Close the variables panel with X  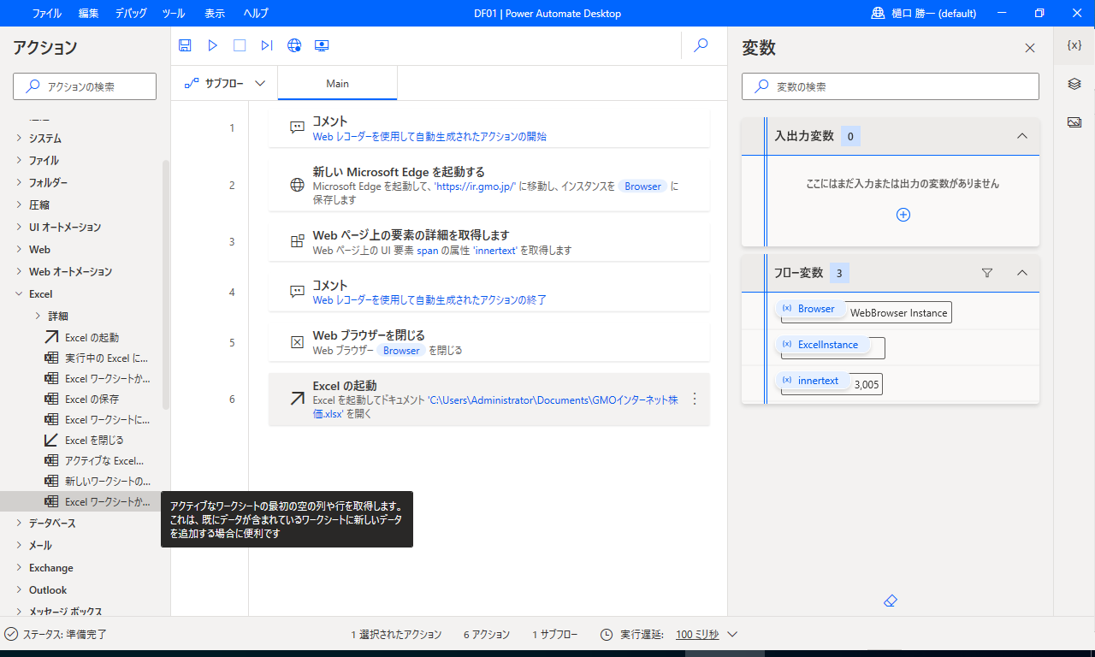coord(1030,48)
